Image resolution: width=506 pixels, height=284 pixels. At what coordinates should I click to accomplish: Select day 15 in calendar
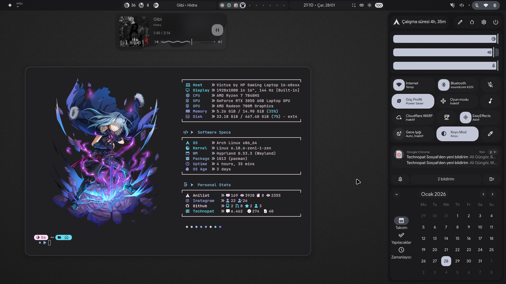(457, 239)
